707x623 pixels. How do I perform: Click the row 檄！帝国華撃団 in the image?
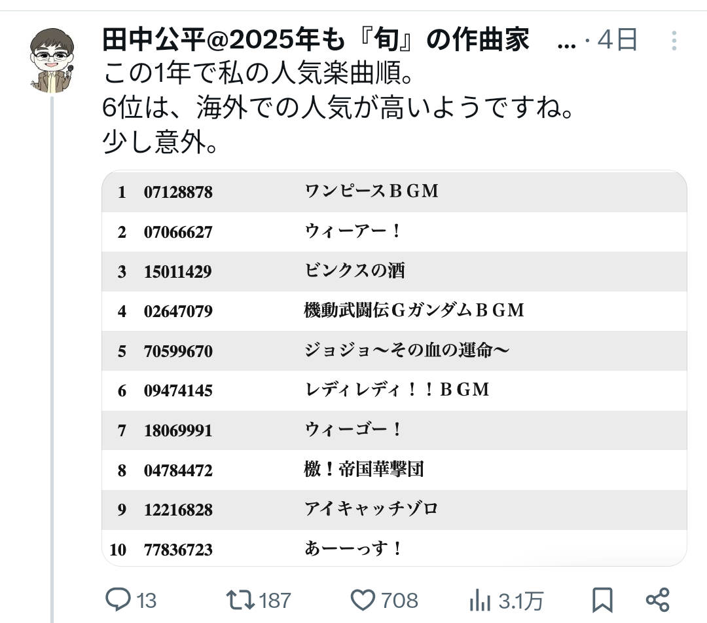pyautogui.click(x=395, y=470)
